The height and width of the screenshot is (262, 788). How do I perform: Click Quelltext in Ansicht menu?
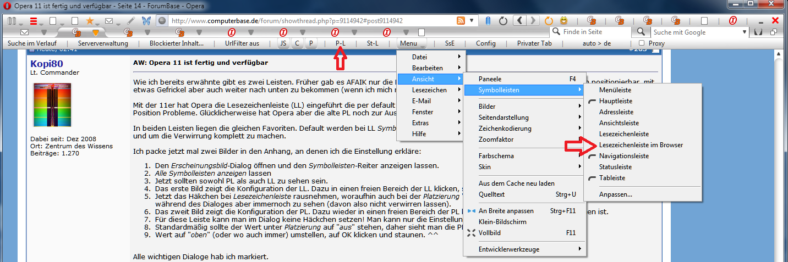pos(523,194)
